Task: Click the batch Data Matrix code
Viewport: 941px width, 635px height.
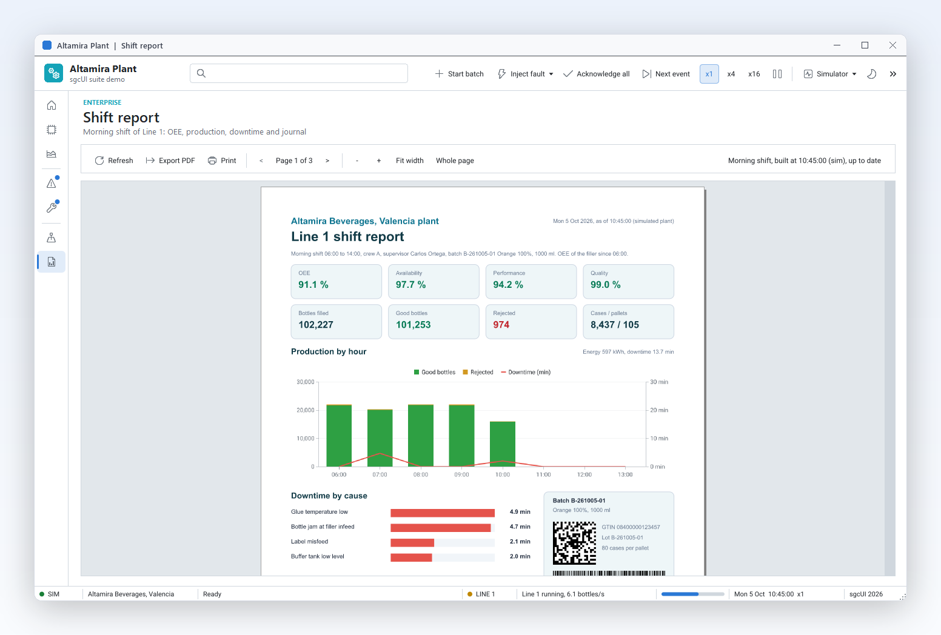Action: 574,543
